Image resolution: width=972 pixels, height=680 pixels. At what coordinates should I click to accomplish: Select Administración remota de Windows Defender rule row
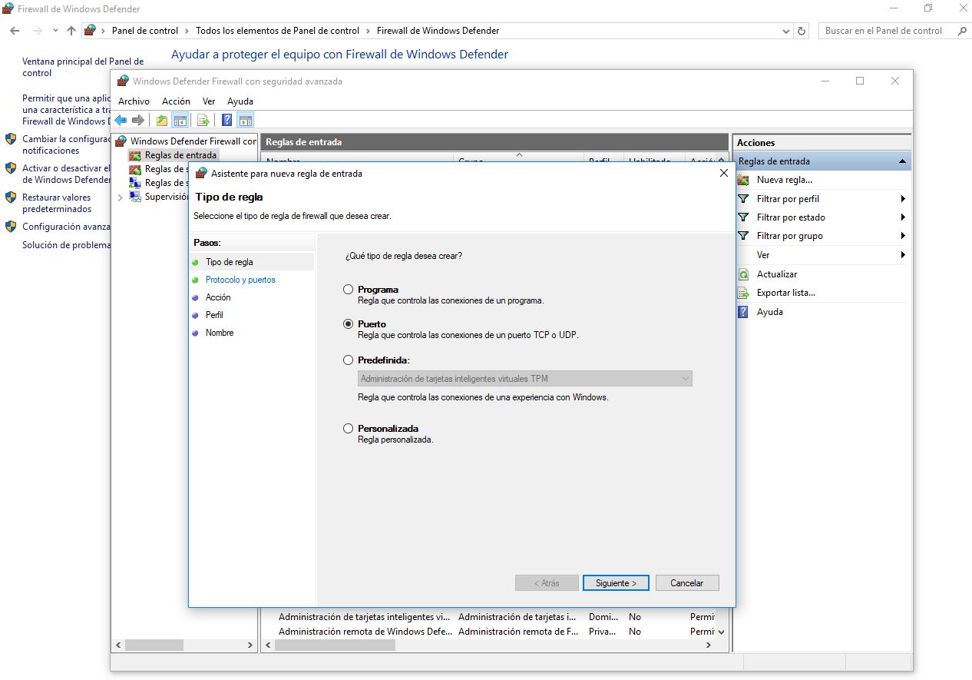point(491,632)
